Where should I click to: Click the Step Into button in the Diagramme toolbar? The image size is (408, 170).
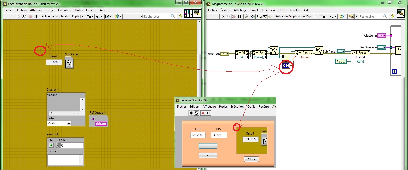click(259, 16)
